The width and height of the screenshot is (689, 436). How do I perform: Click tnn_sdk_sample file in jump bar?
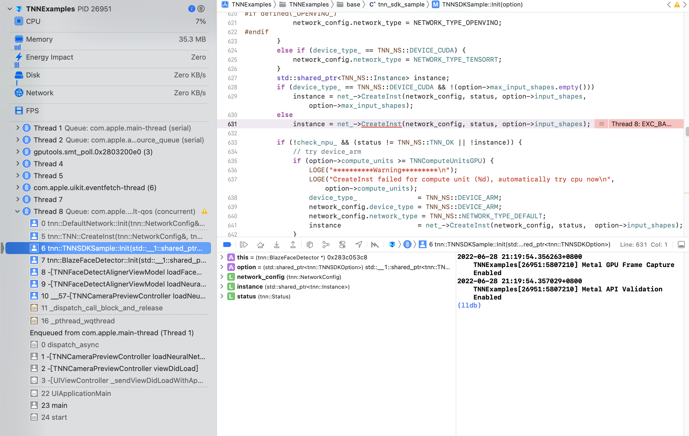[397, 5]
